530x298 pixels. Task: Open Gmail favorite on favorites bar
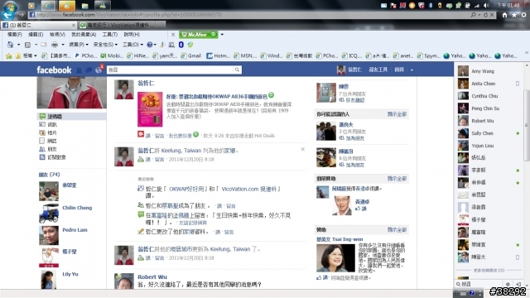191,55
